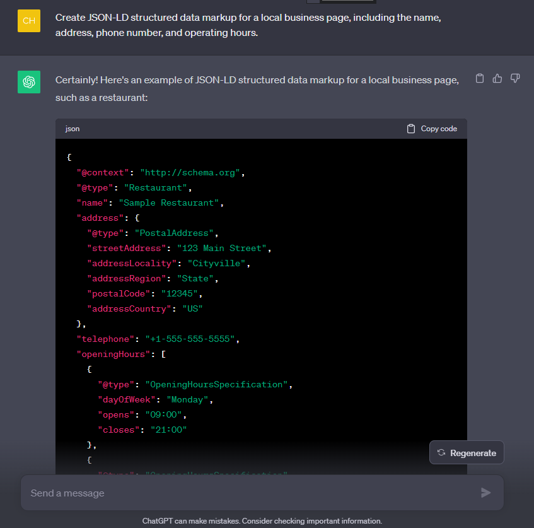Click the "@context" key
The image size is (534, 528).
pos(103,172)
